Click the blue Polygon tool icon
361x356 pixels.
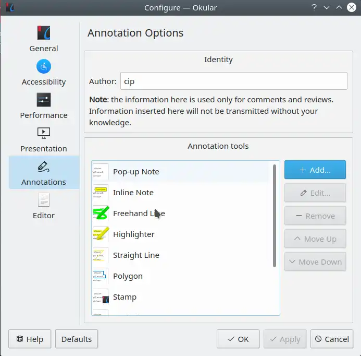pyautogui.click(x=101, y=276)
